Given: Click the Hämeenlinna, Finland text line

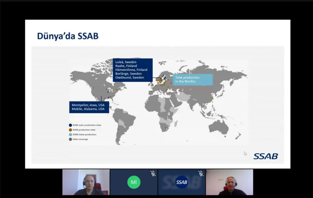Looking at the screenshot, I should [x=131, y=70].
